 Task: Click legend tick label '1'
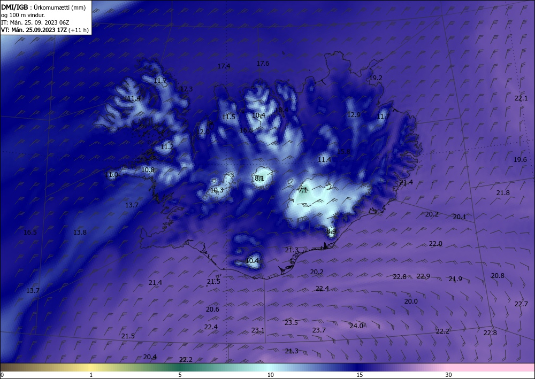pos(91,375)
